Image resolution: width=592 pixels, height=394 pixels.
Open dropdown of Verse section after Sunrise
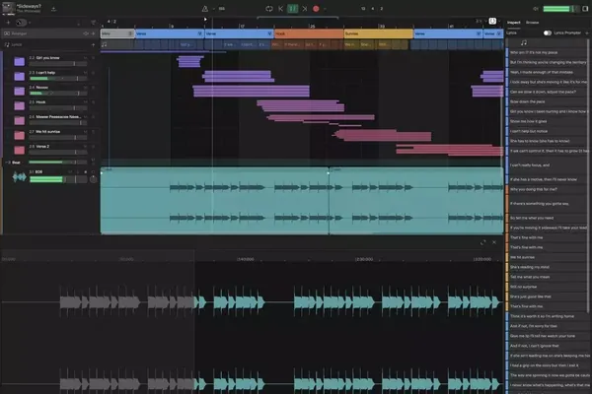coord(479,33)
